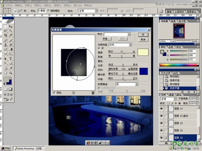Click the pale yellow light color swatch

click(x=143, y=52)
